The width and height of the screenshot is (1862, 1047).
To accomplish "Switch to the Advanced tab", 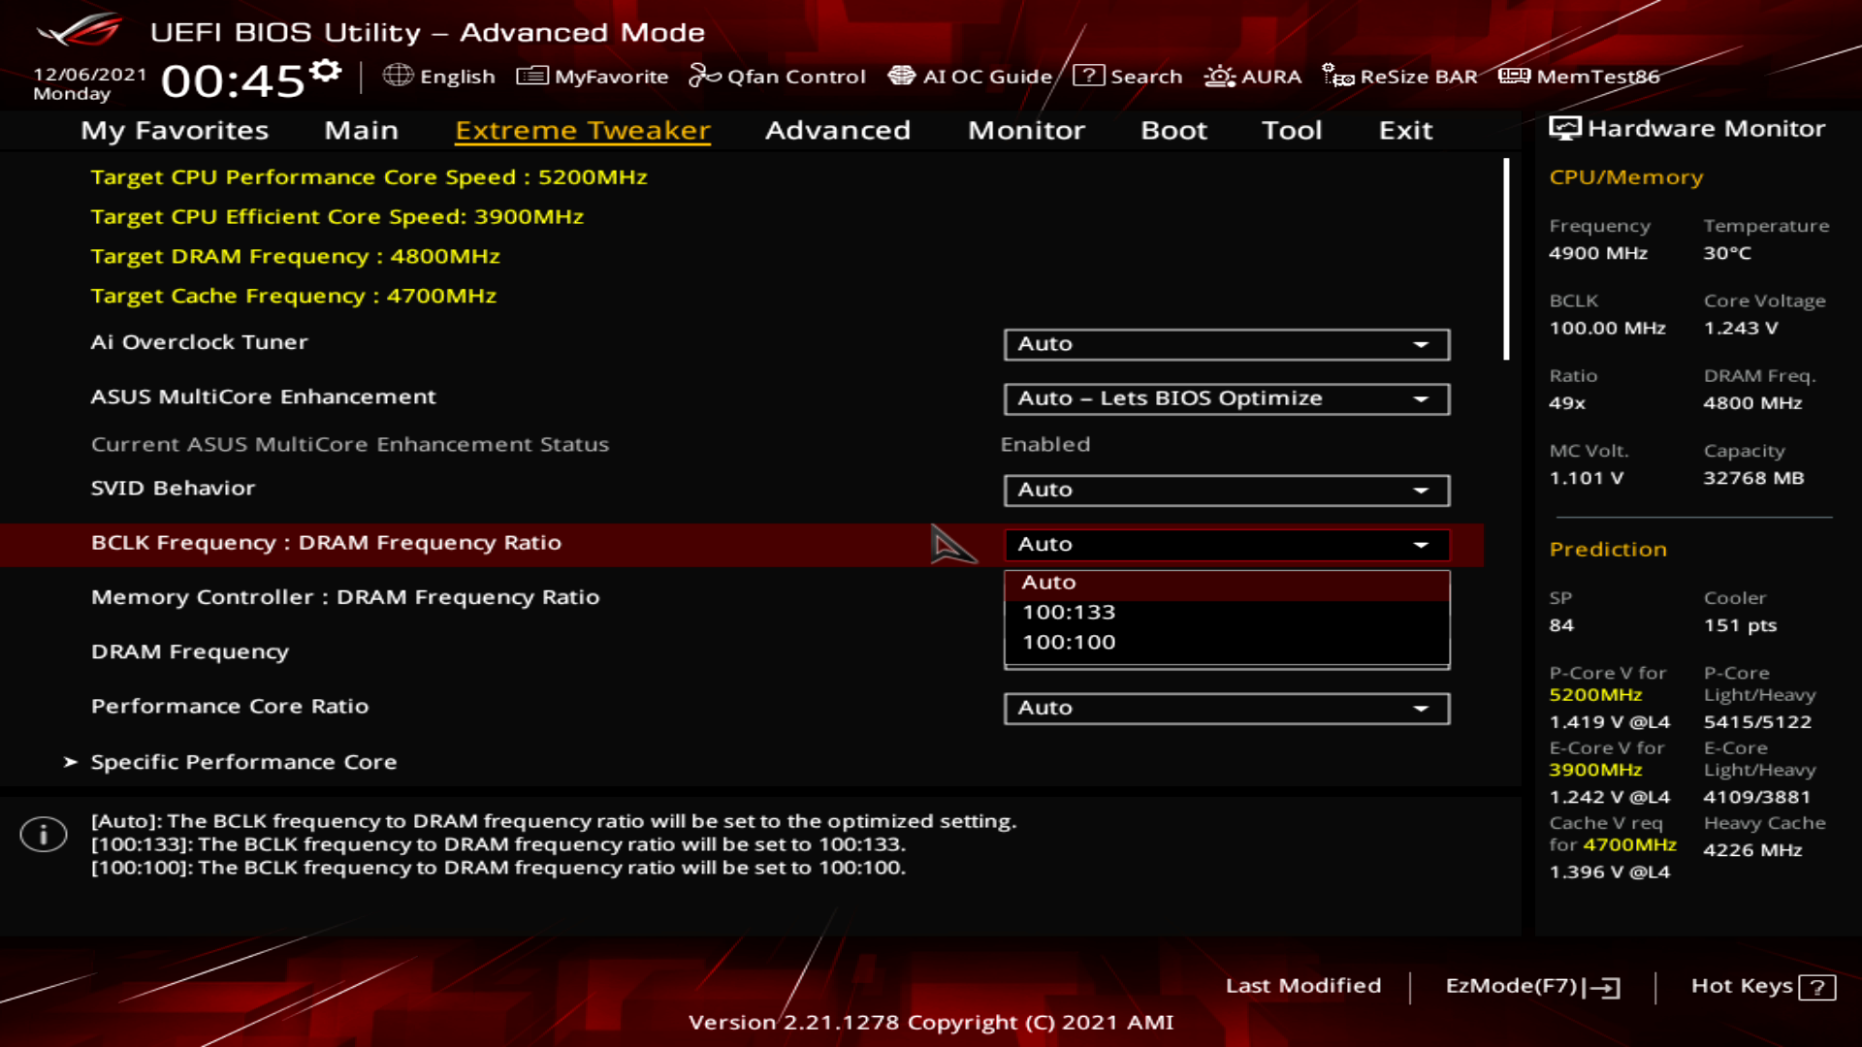I will (x=837, y=130).
